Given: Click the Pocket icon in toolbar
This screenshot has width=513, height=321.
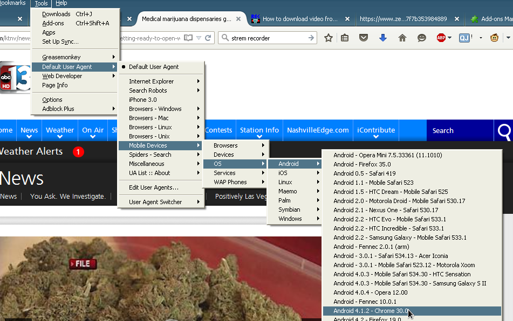Looking at the screenshot, I should 364,38.
